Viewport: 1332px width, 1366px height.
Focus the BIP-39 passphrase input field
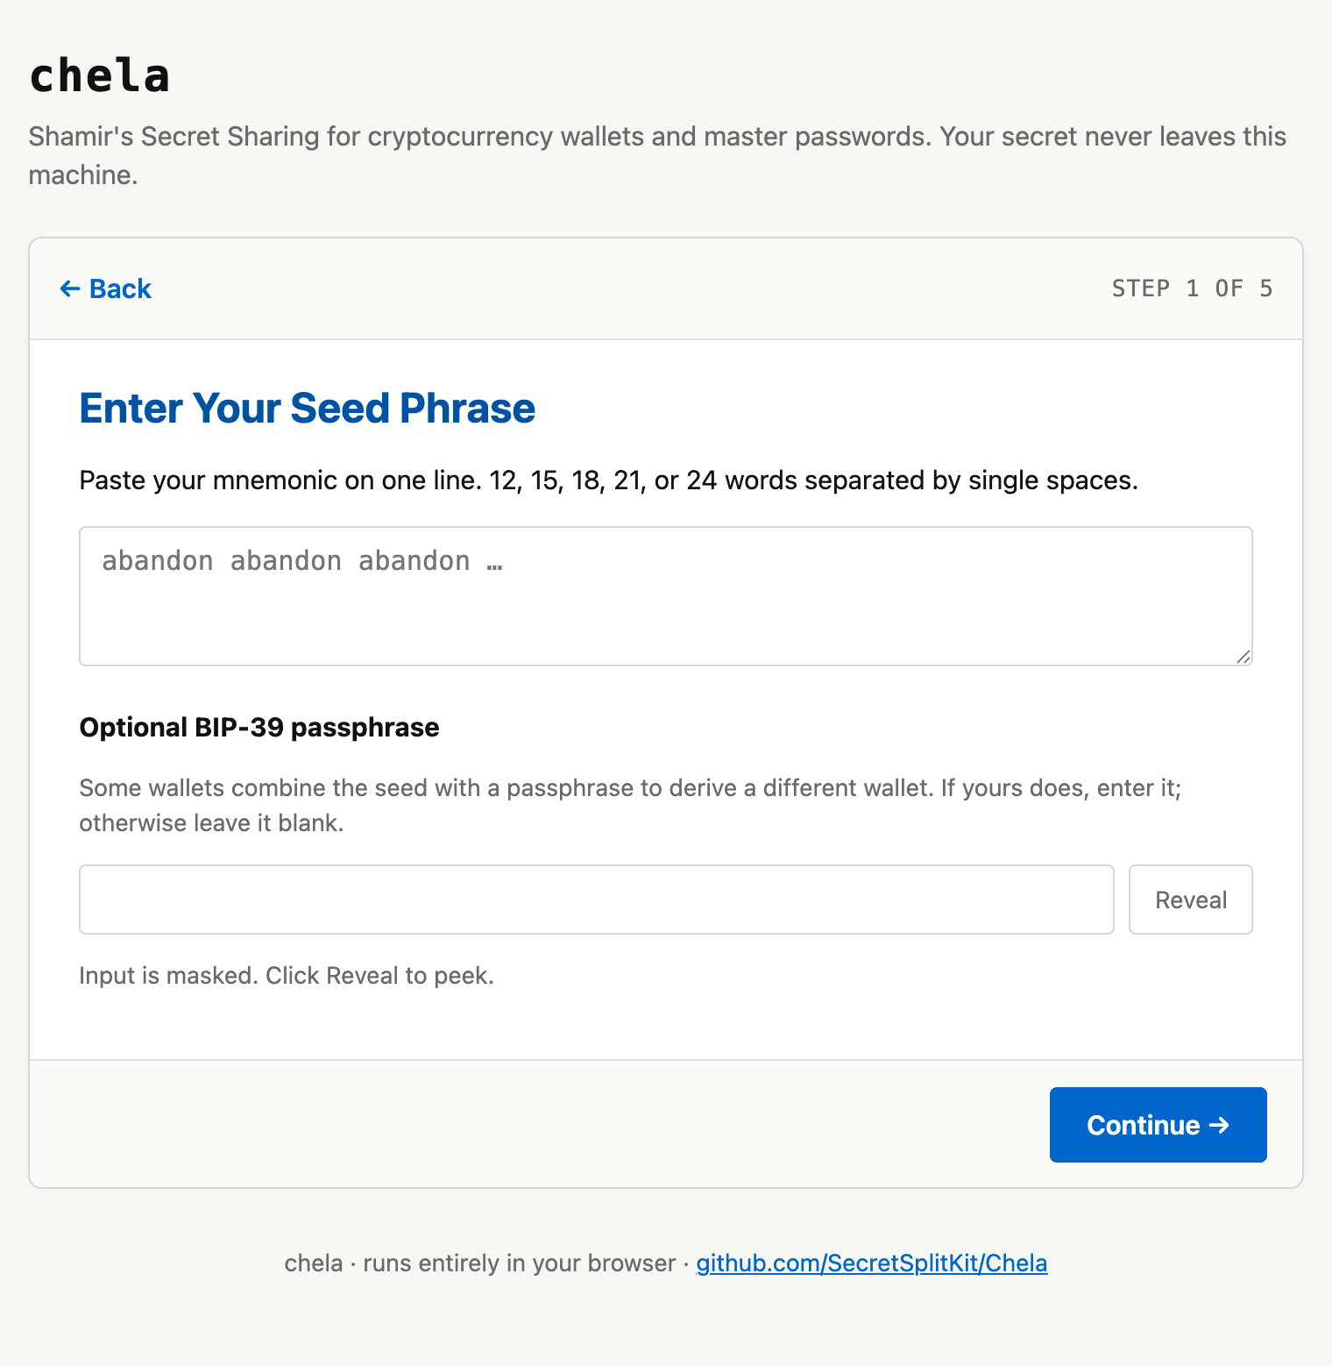(597, 900)
